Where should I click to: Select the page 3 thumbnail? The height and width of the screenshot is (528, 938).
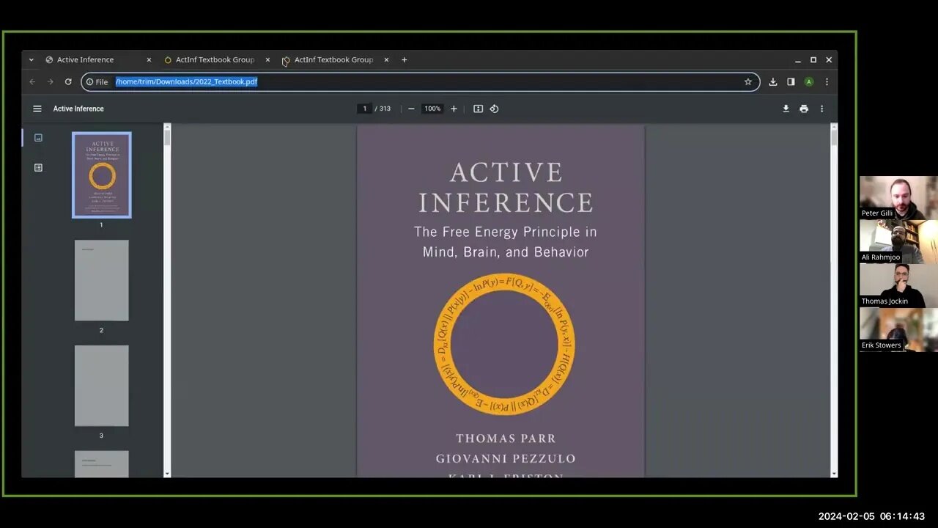click(x=101, y=386)
